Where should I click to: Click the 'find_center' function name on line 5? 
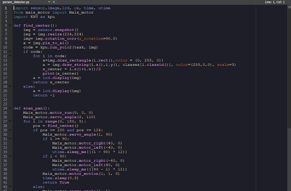[37, 26]
